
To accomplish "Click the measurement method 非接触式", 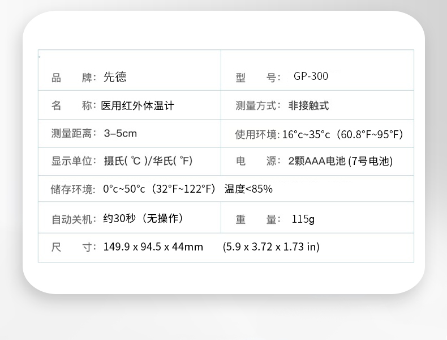I will pyautogui.click(x=308, y=105).
